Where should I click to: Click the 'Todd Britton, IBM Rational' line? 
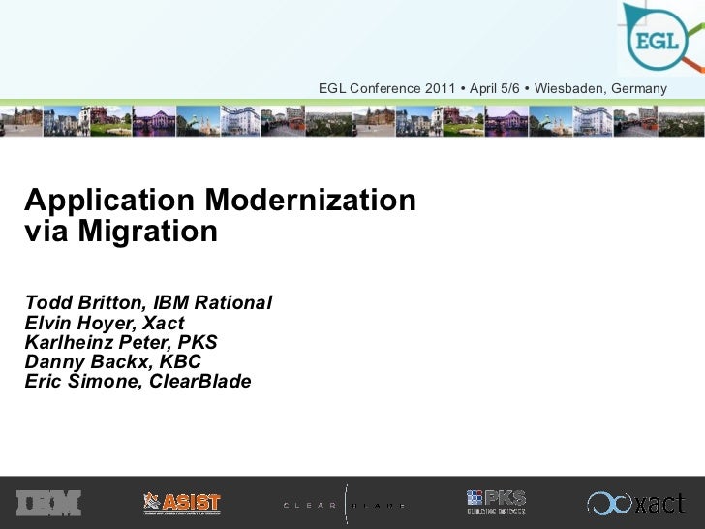click(x=148, y=302)
